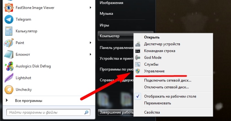Click the Калькулятор calculator icon
The height and width of the screenshot is (121, 231).
point(9,31)
